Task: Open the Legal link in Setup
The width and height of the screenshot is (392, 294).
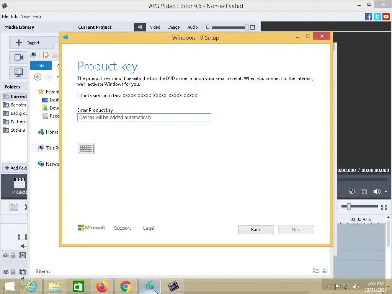Action: (149, 228)
